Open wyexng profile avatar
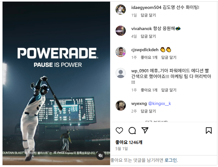218x167 pixels. click(121, 106)
